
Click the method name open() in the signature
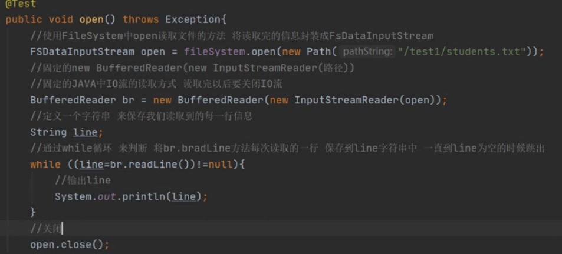pyautogui.click(x=97, y=19)
